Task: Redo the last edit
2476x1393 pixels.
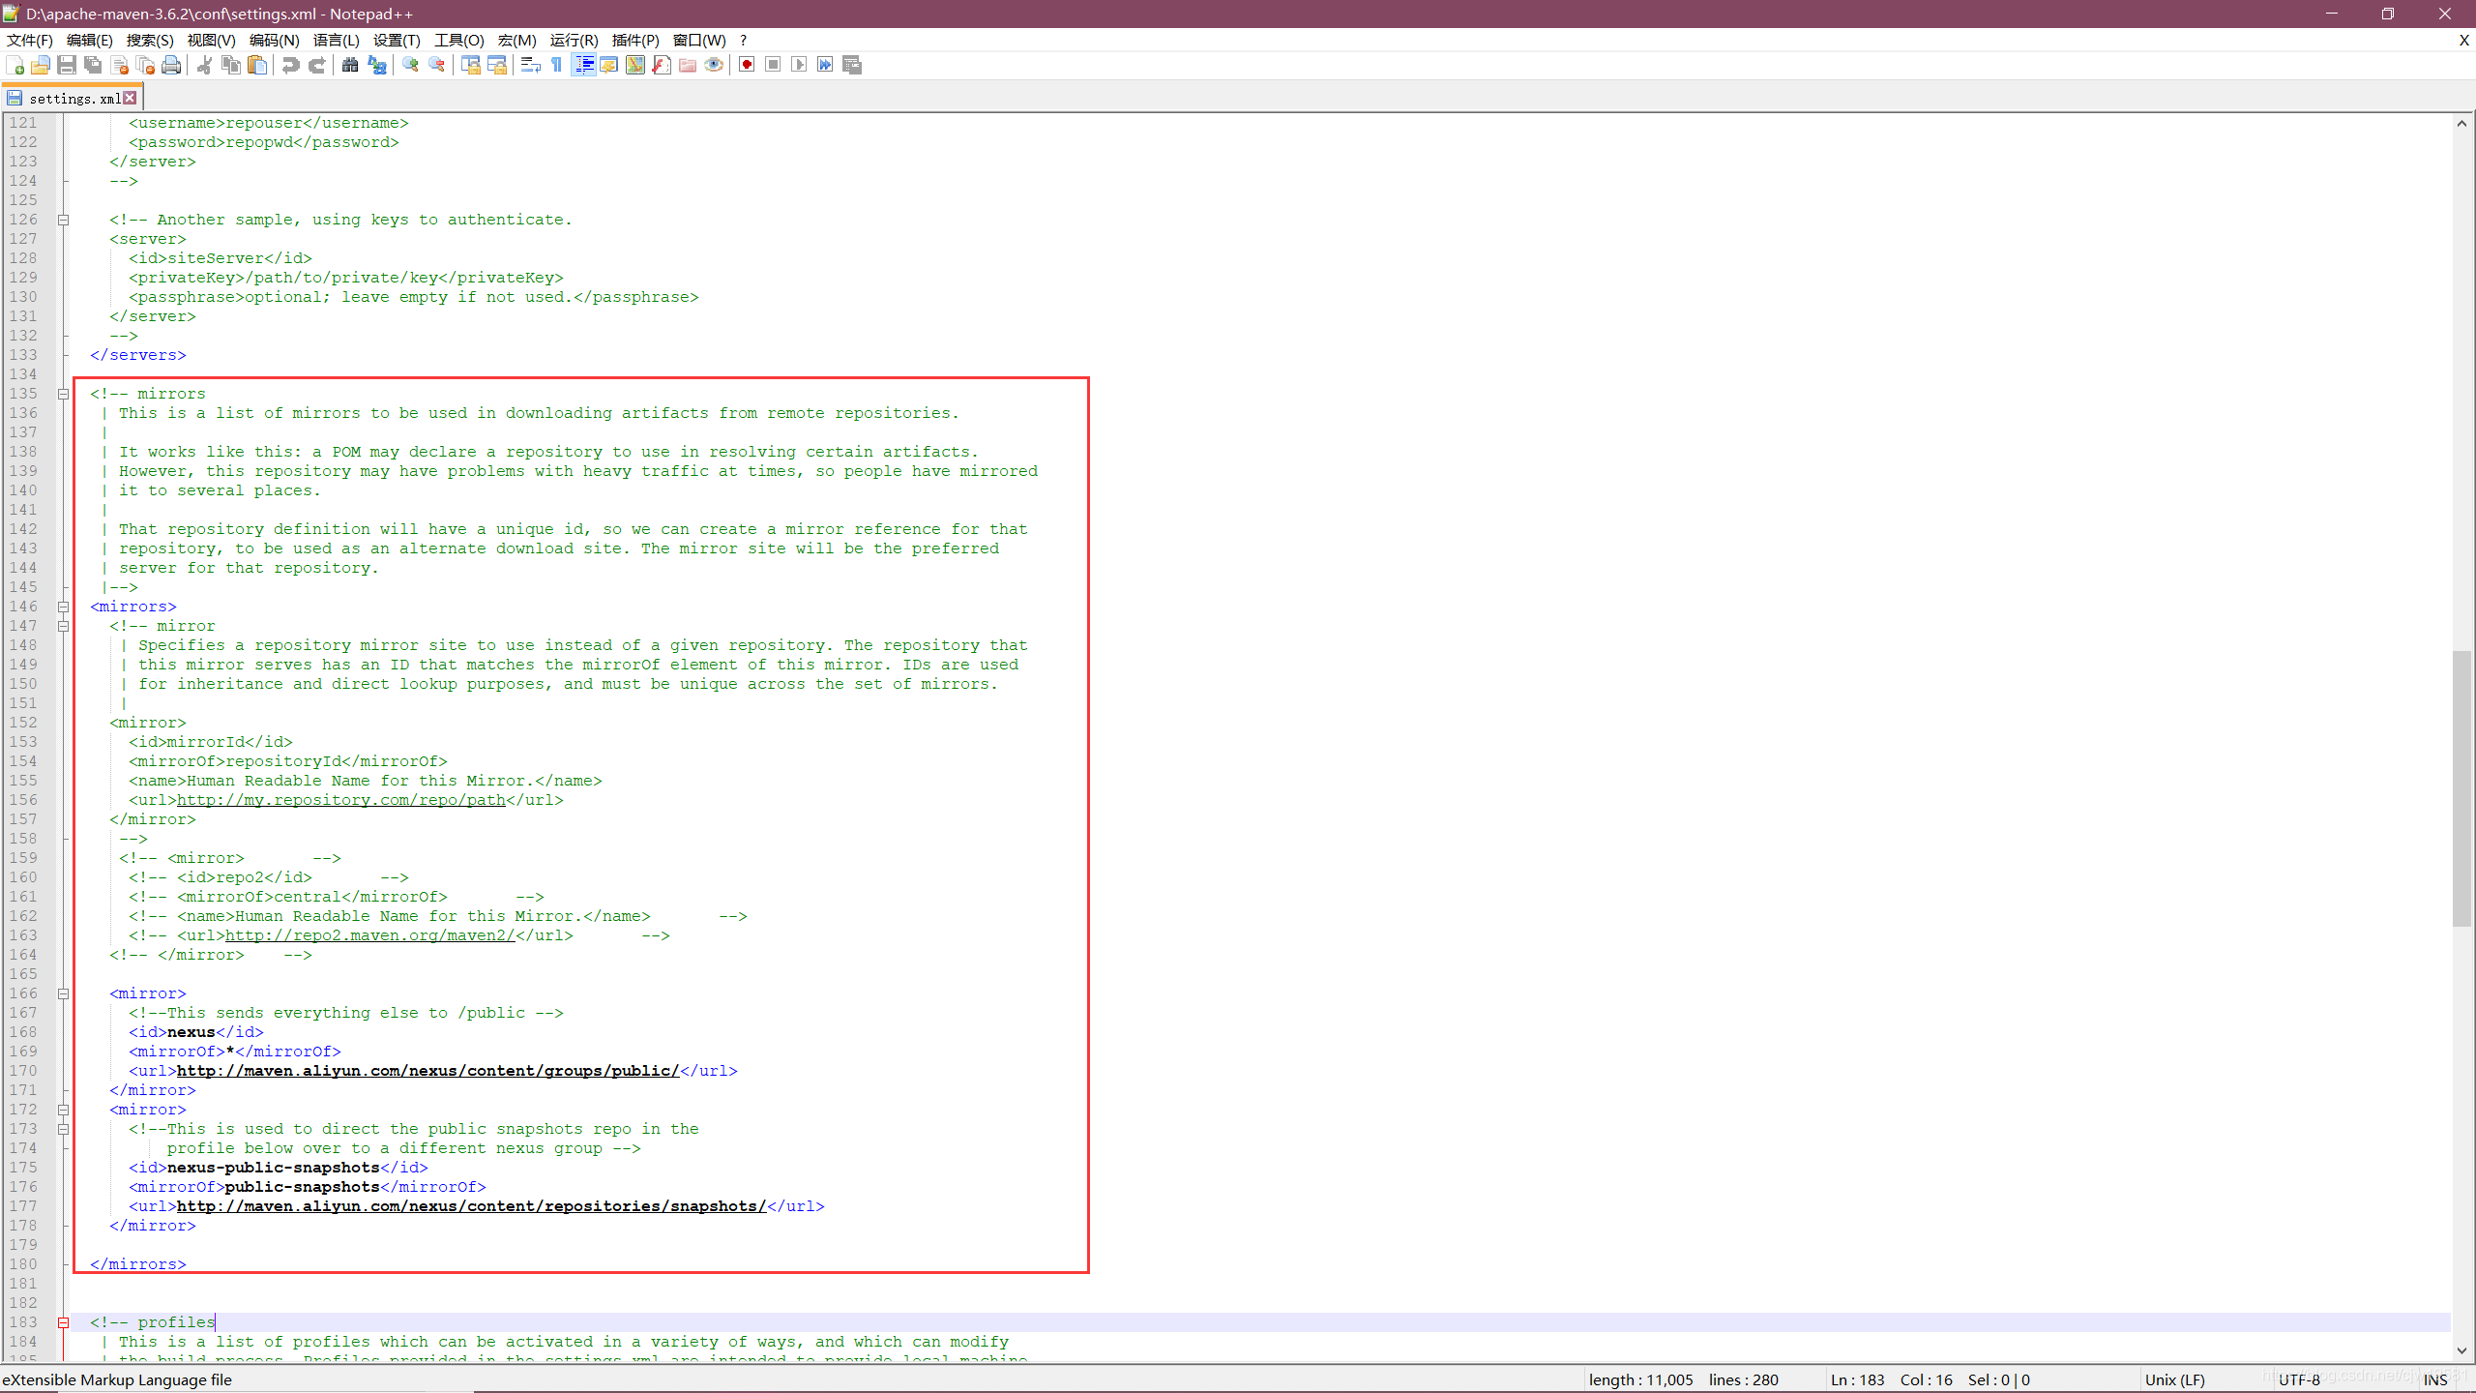Action: tap(316, 65)
